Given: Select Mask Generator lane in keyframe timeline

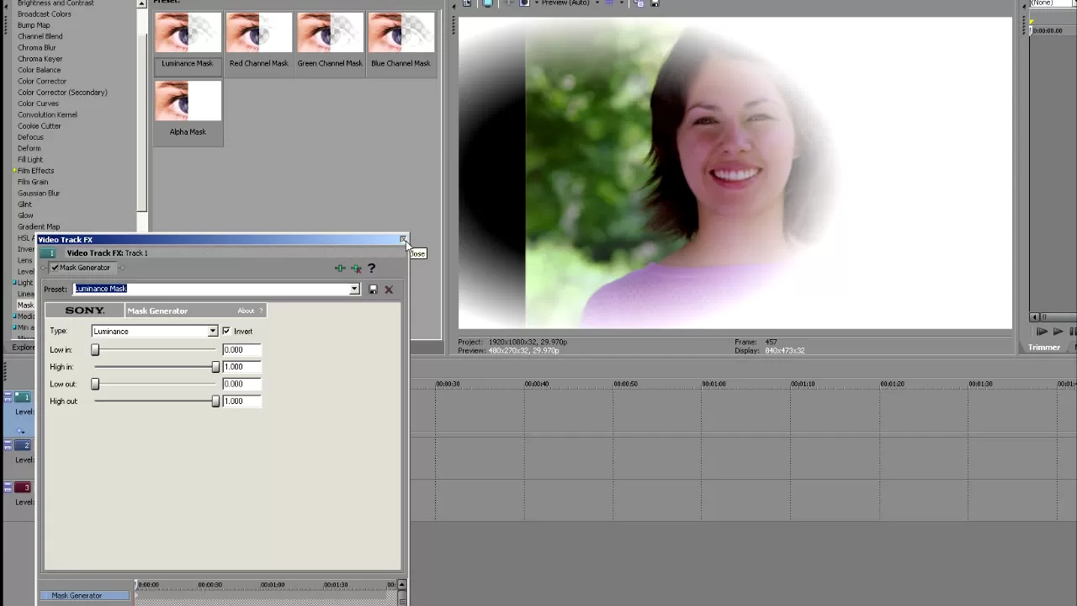Looking at the screenshot, I should pos(86,596).
